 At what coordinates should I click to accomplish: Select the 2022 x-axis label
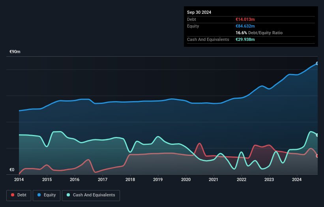point(242,179)
